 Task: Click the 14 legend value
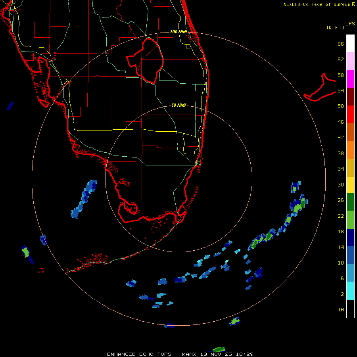click(341, 247)
